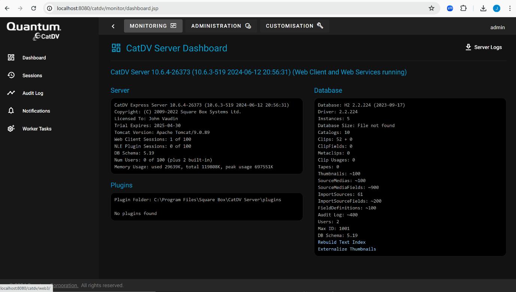
Task: Click the "Num Users: 0 of 100" line
Action: [163, 160]
